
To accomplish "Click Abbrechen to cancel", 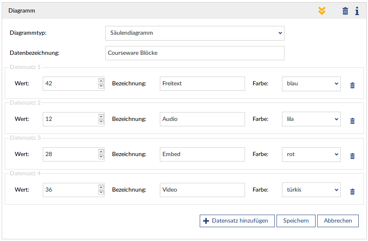I will pyautogui.click(x=338, y=221).
